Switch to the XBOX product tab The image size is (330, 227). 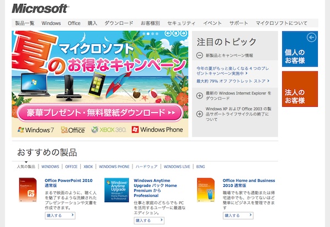(x=88, y=166)
